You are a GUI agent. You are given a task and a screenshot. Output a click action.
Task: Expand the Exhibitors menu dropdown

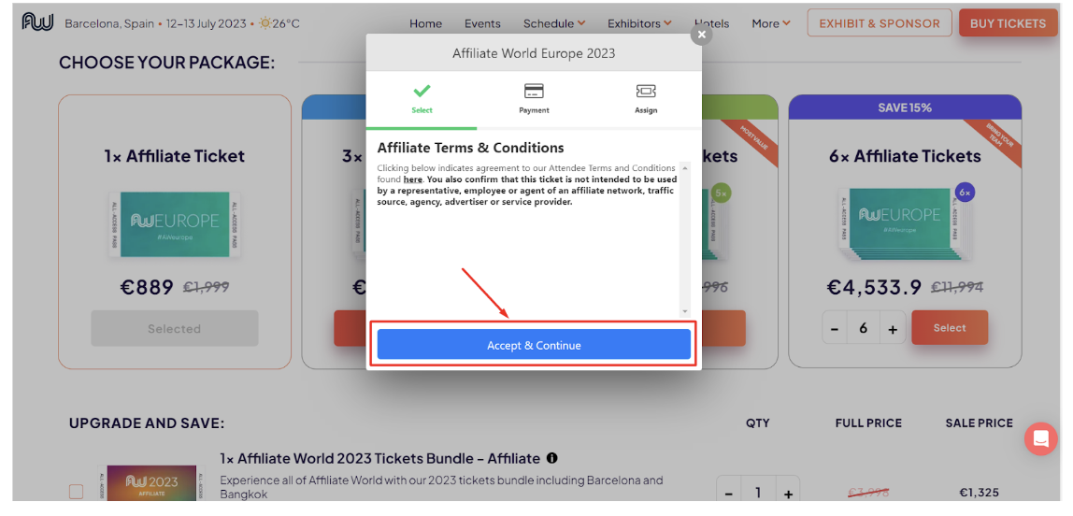639,23
